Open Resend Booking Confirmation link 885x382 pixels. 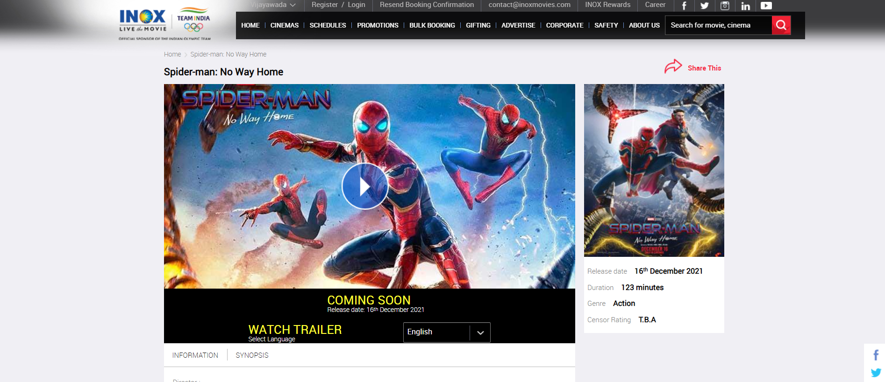pyautogui.click(x=427, y=5)
